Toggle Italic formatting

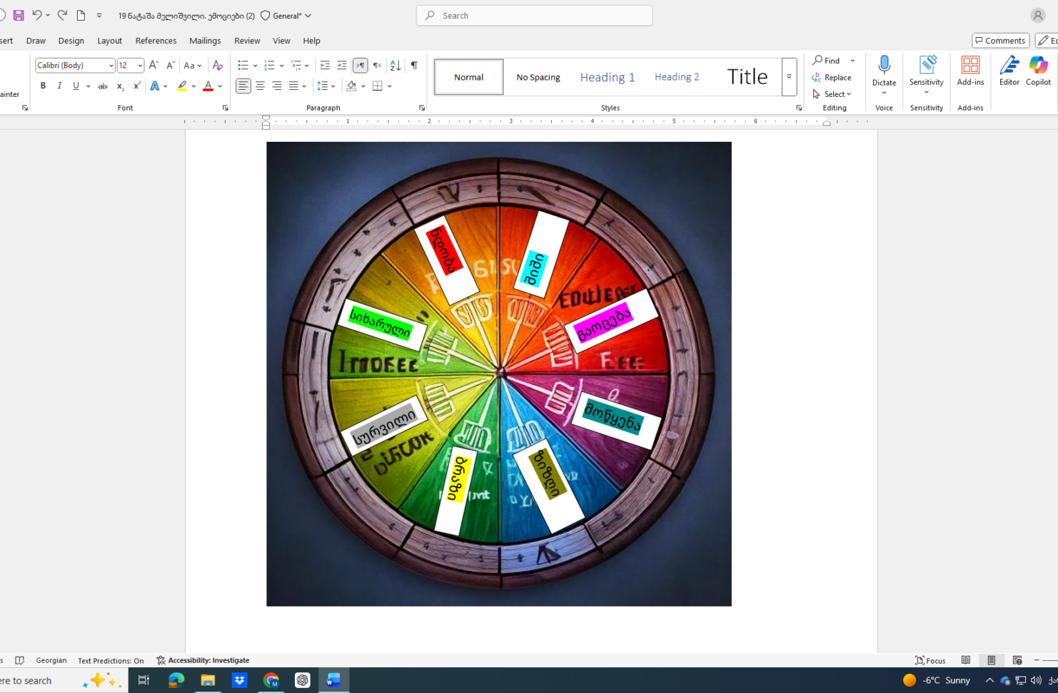pyautogui.click(x=59, y=86)
